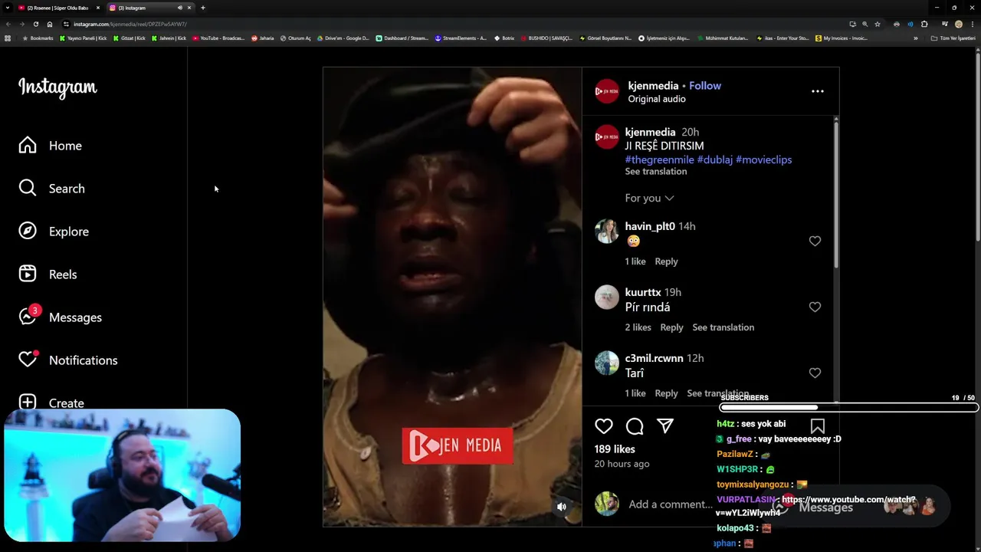Open Reels from the sidebar
Viewport: 981px width, 552px height.
48,274
